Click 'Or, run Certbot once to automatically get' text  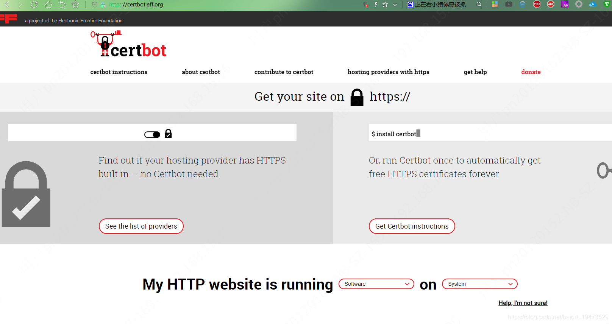click(454, 160)
